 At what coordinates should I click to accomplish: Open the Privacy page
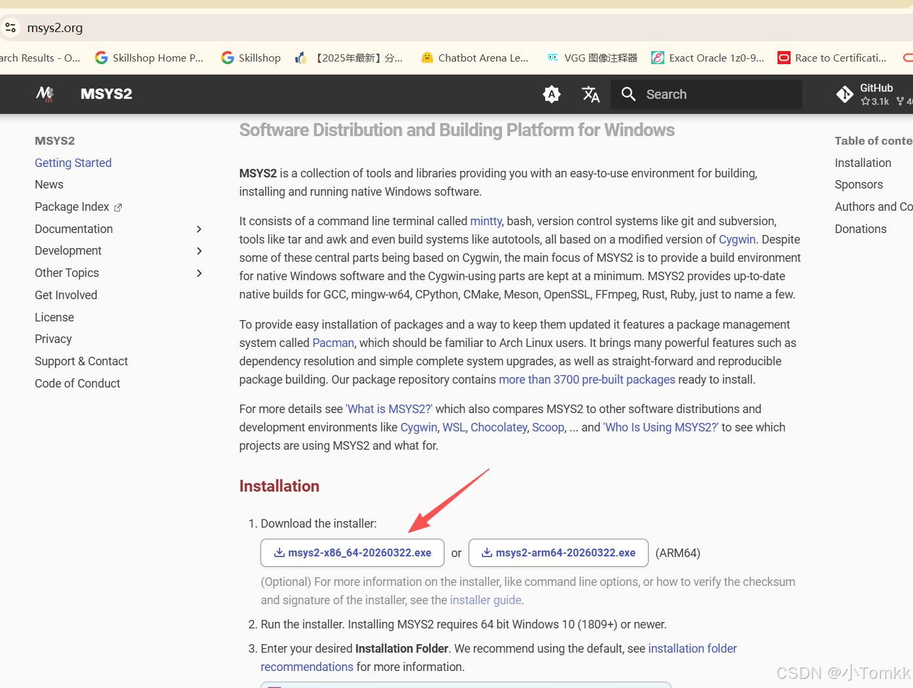pyautogui.click(x=53, y=339)
